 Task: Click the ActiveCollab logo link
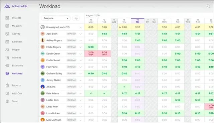(16, 6)
